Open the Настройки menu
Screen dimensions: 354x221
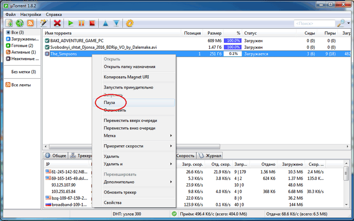[x=31, y=15]
